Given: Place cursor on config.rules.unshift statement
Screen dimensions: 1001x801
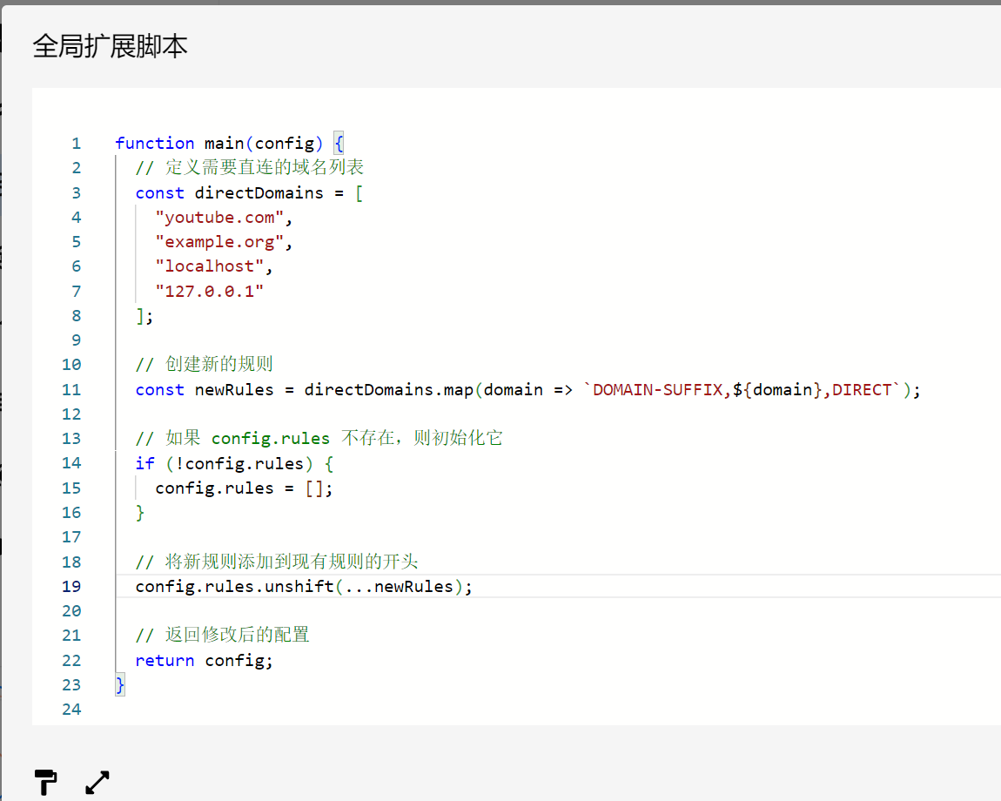Looking at the screenshot, I should click(x=304, y=586).
